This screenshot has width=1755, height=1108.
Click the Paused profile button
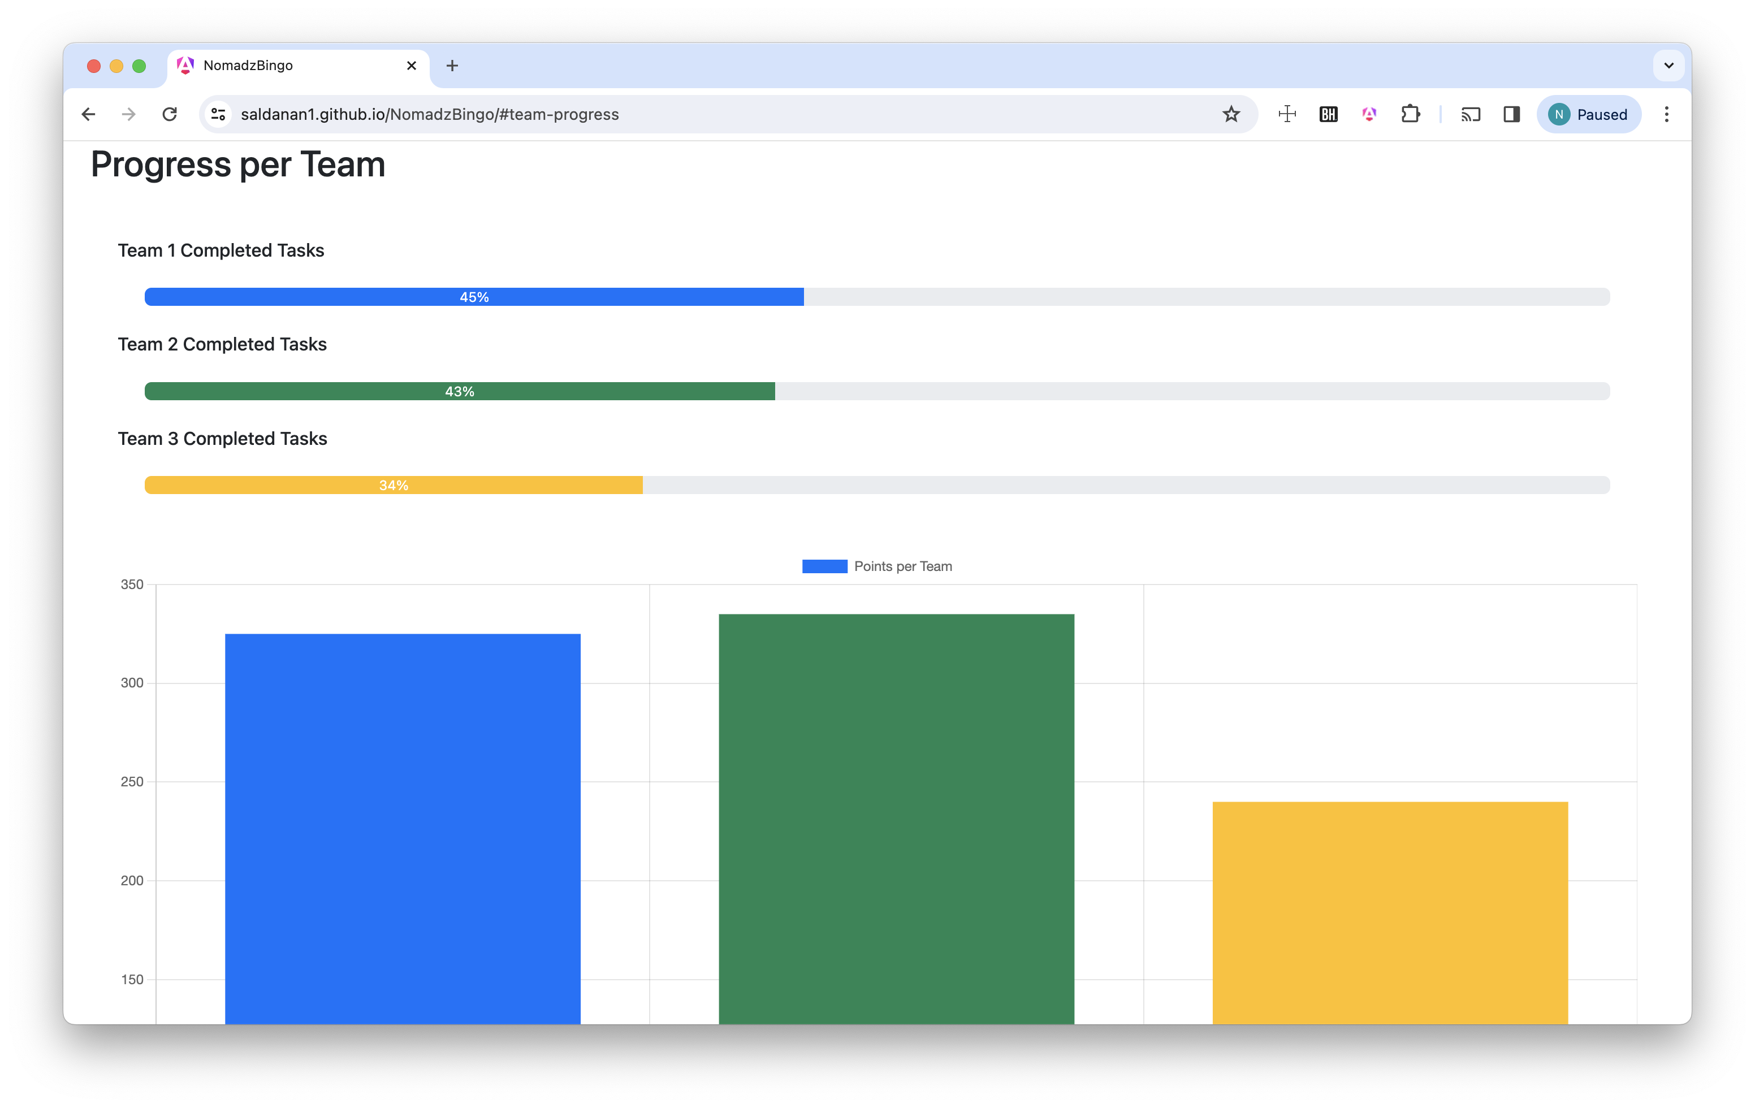pos(1589,114)
